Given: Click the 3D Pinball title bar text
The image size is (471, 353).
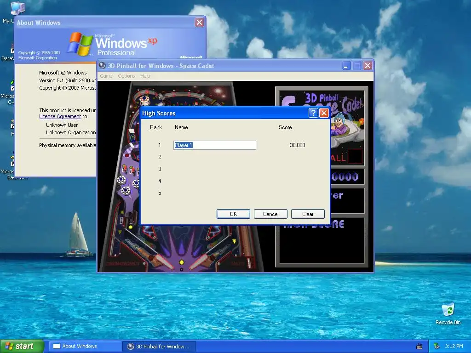Looking at the screenshot, I should point(161,66).
